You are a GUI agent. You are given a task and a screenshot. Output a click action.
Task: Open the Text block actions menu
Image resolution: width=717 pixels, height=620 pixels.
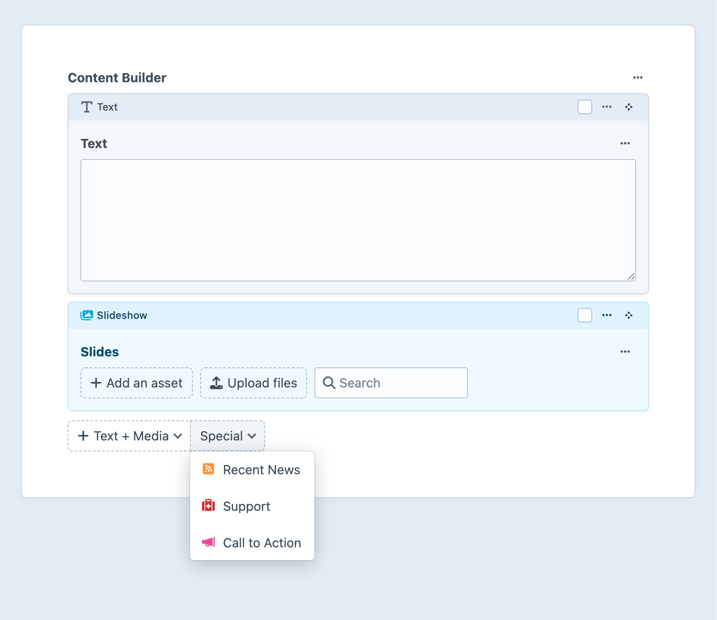(x=606, y=107)
